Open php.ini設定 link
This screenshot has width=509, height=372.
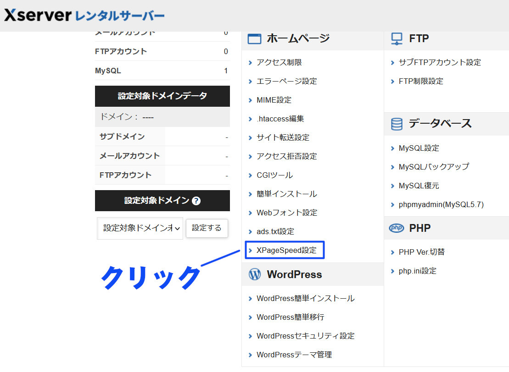(x=418, y=271)
